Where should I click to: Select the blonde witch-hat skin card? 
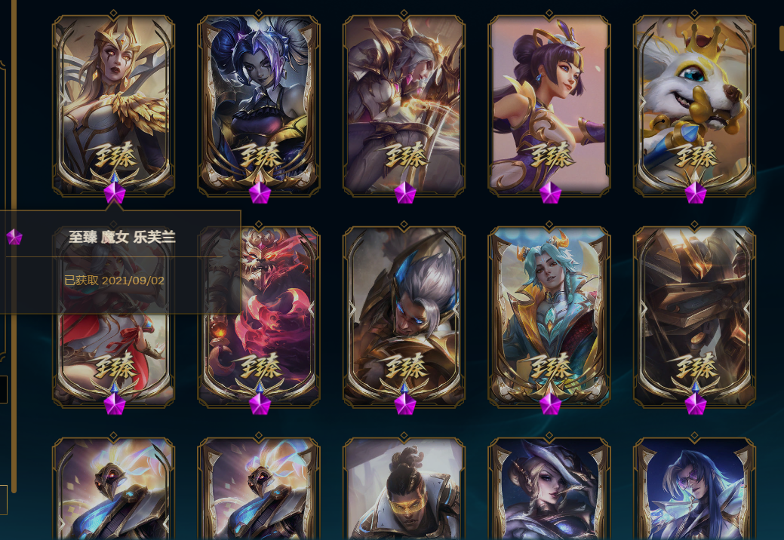tap(549, 489)
